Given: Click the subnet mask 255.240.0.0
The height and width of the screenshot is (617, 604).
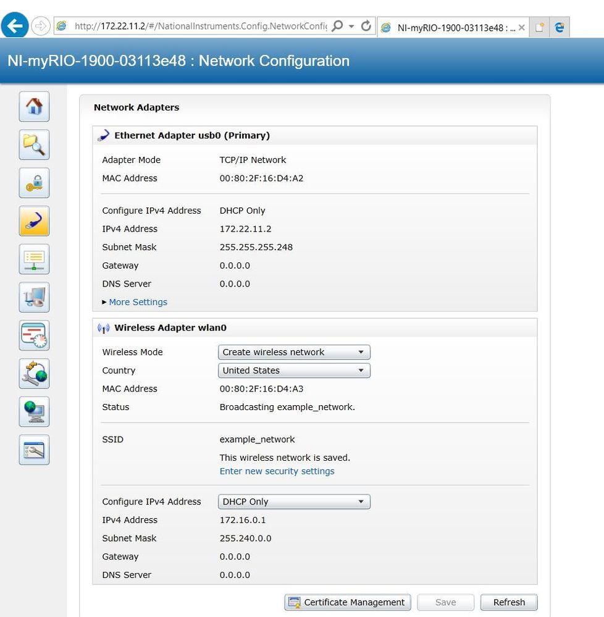Looking at the screenshot, I should coord(246,539).
